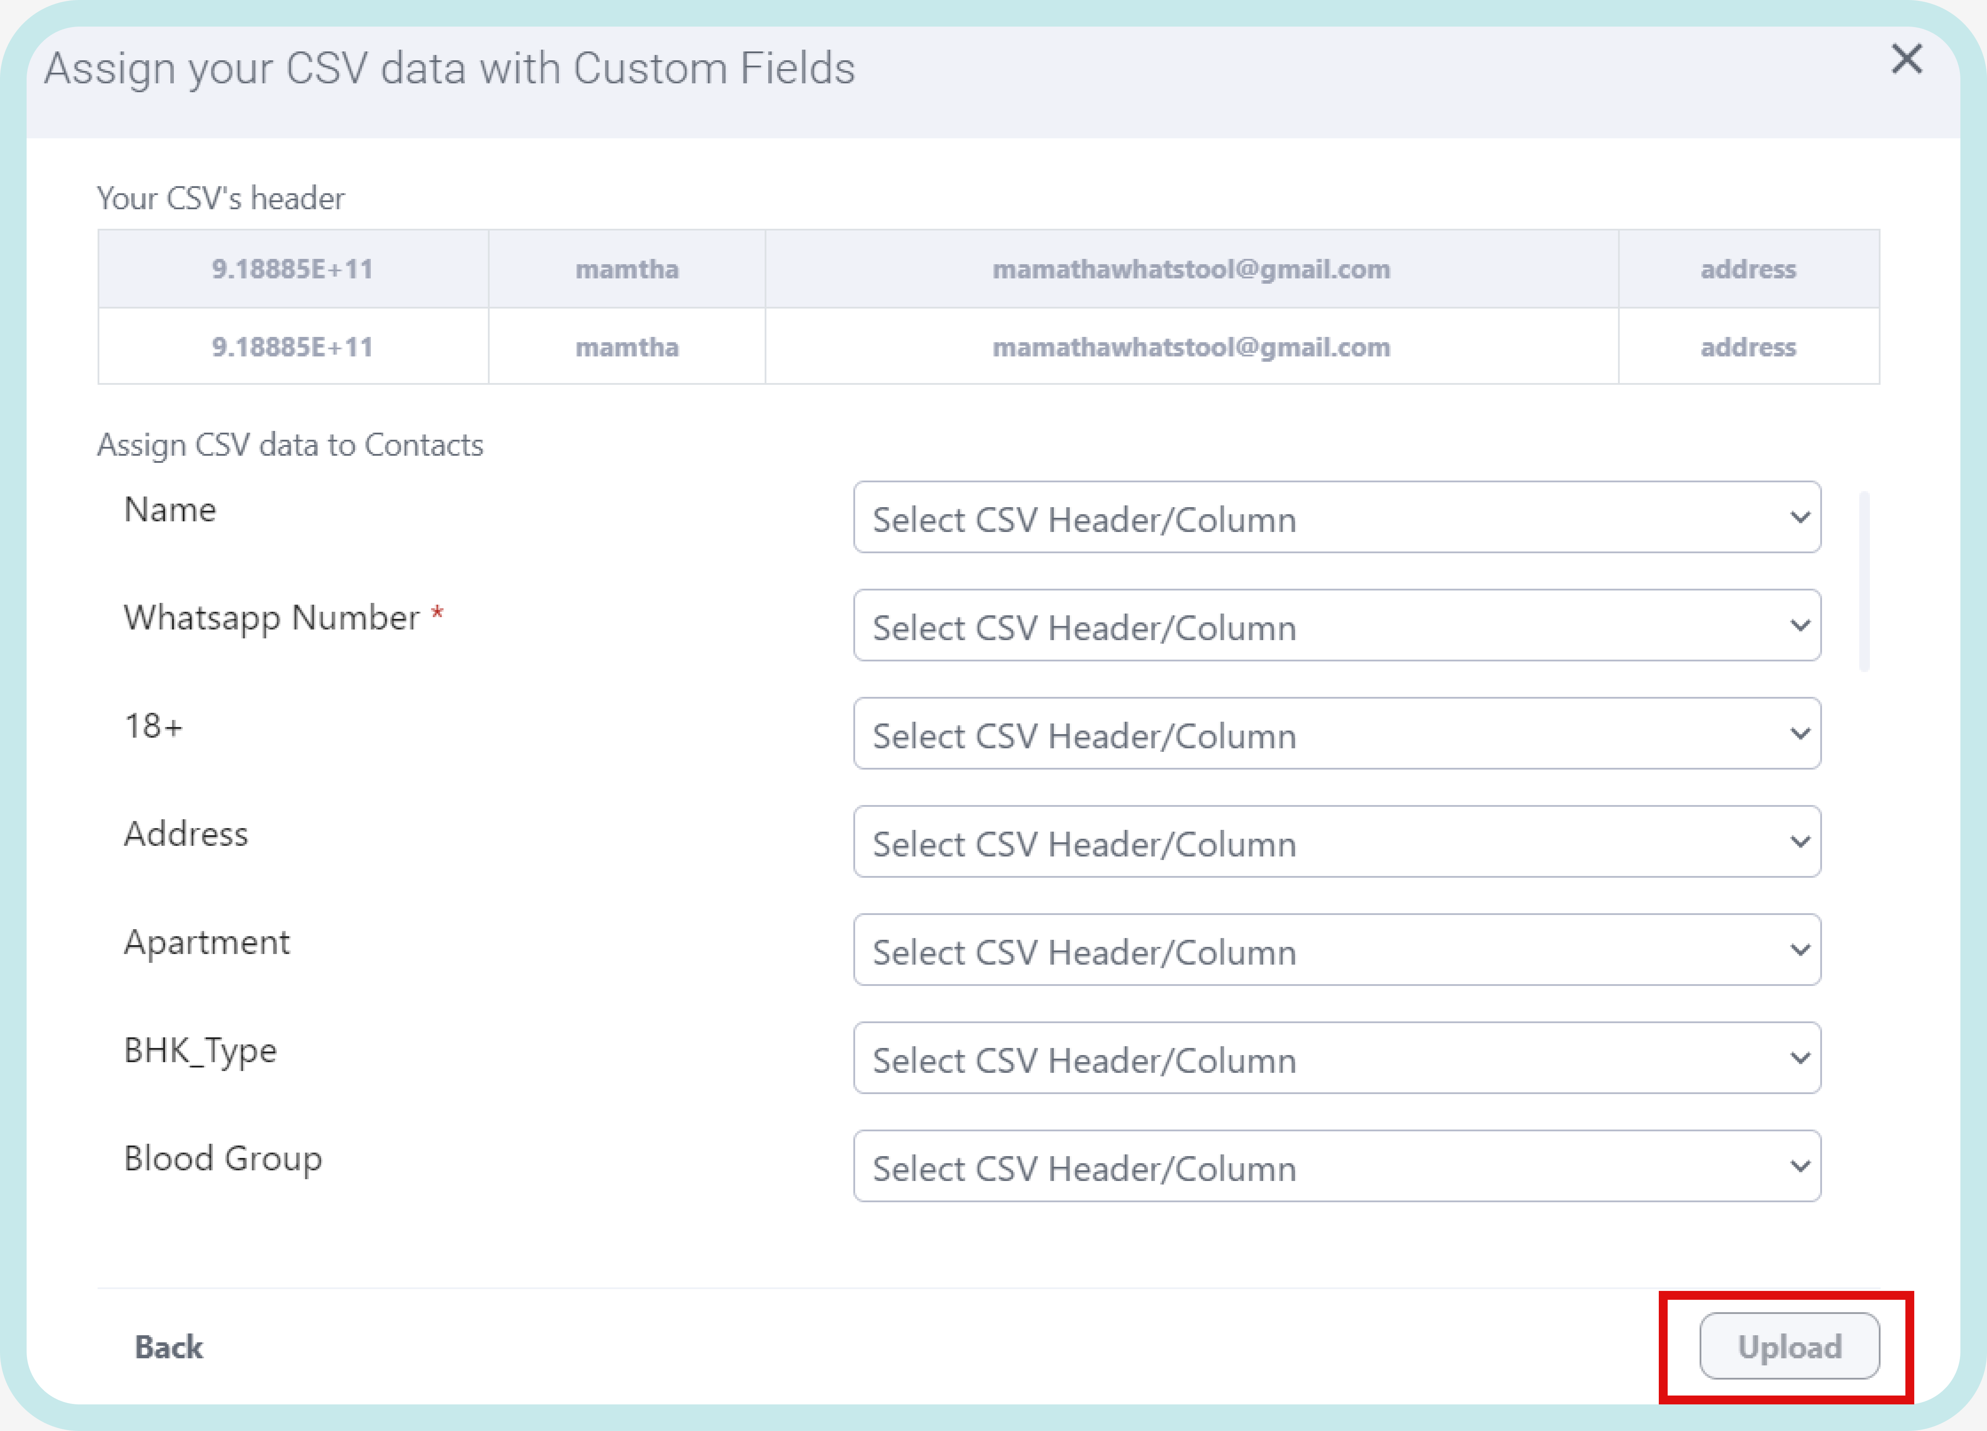Select the mamathawhatstool@gmail.com header cell
Viewport: 1987px width, 1431px height.
coord(1191,269)
